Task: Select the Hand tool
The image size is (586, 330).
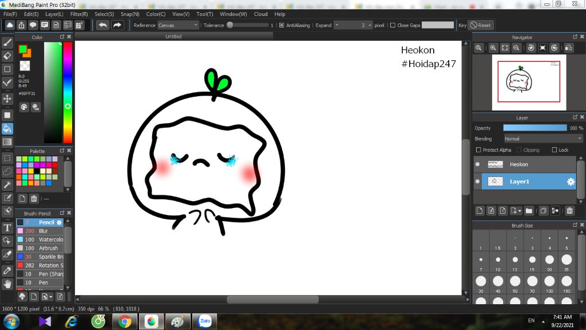Action: (7, 284)
